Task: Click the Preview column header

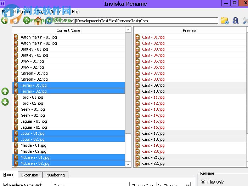Action: pyautogui.click(x=190, y=30)
